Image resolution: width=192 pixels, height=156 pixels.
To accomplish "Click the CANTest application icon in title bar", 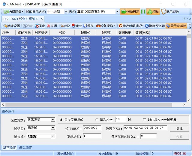I will tap(4, 4).
